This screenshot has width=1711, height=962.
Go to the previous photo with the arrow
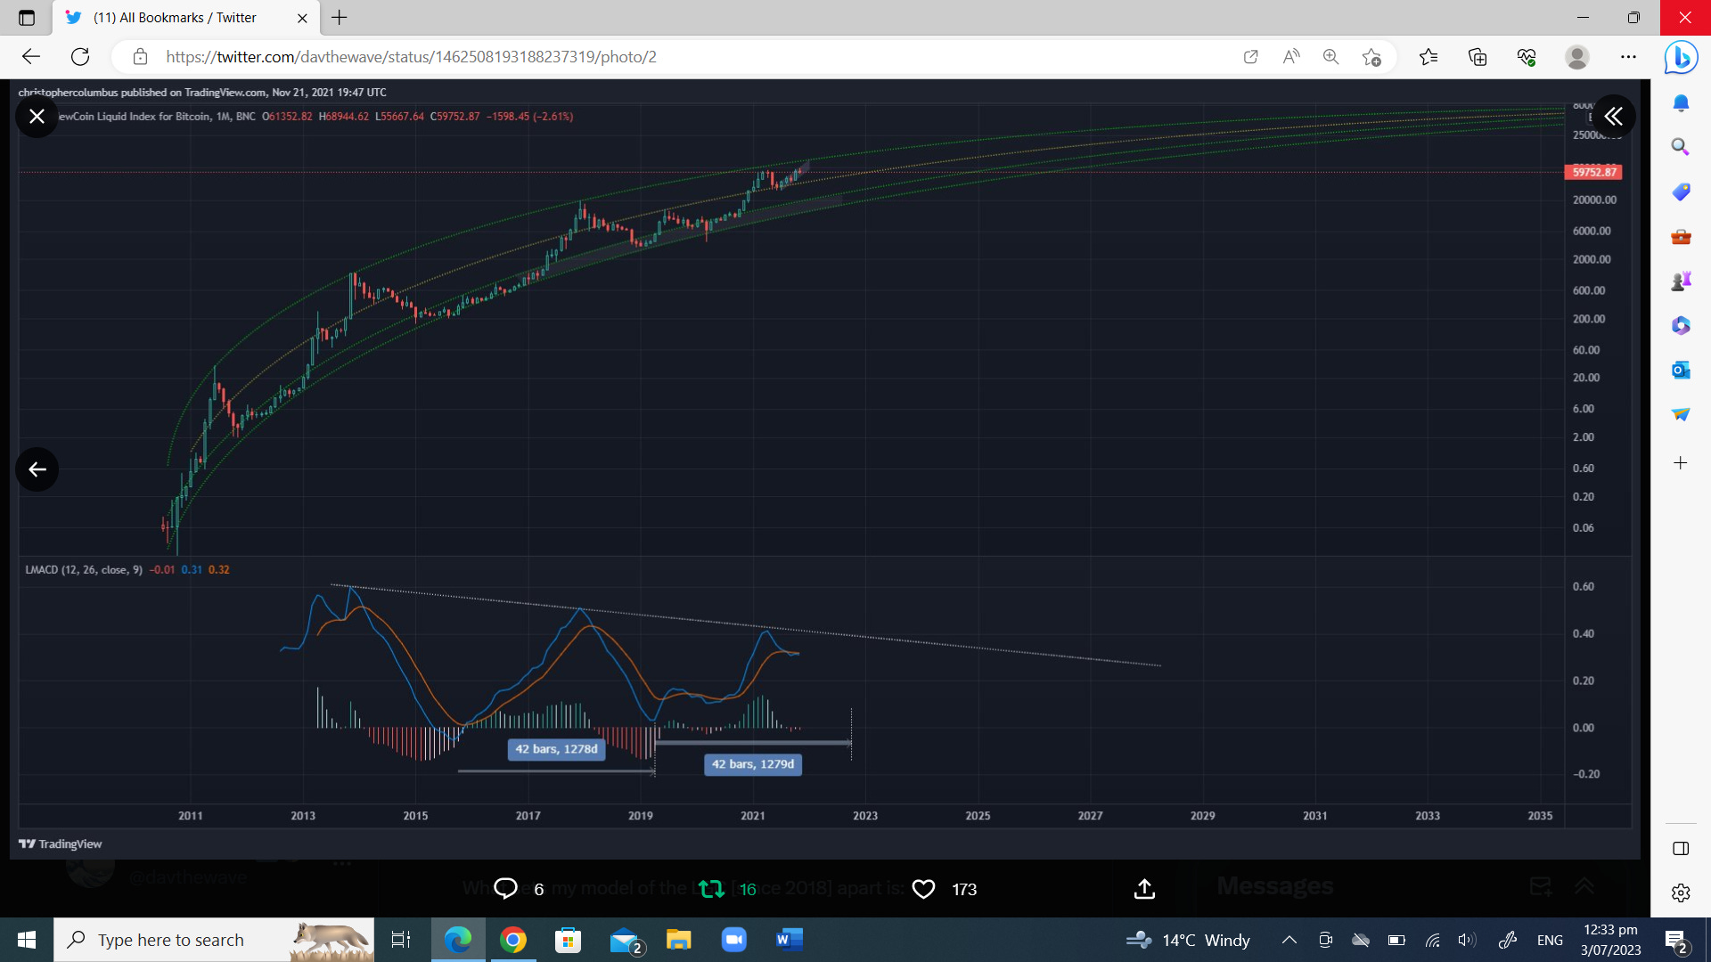click(37, 469)
